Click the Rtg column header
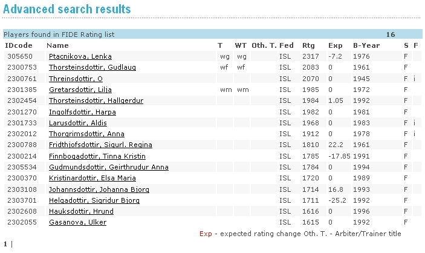 tap(308, 45)
